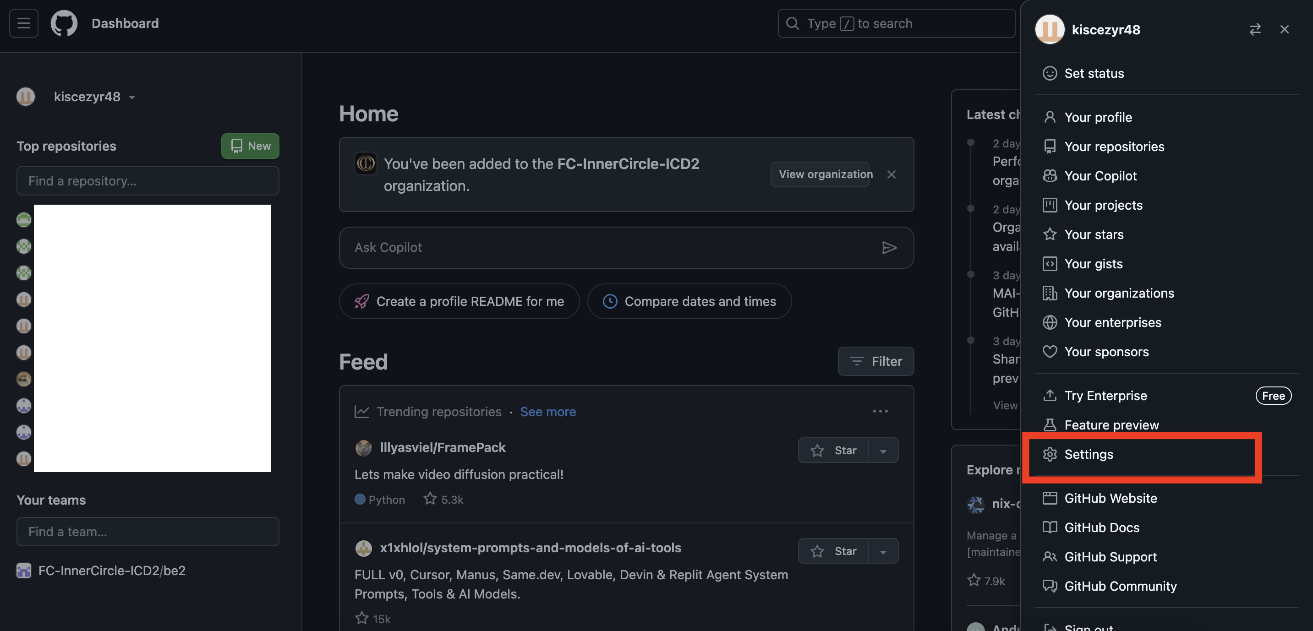This screenshot has width=1313, height=631.
Task: Click the Settings gear icon
Action: point(1050,454)
